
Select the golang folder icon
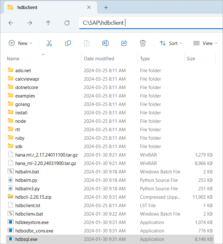tap(10, 104)
